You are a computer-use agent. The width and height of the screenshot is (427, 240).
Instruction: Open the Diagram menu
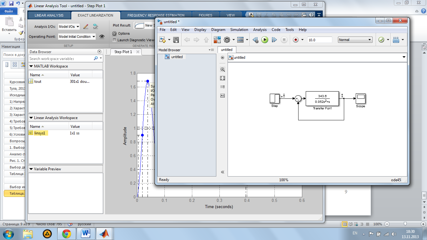[x=218, y=30]
